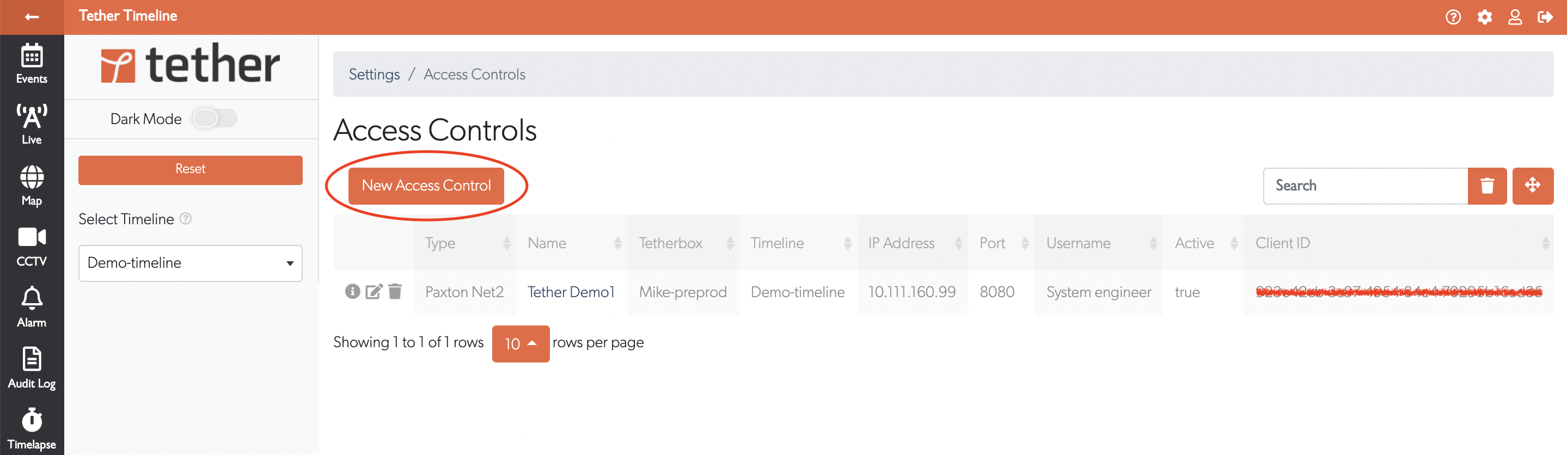Open the Audit Log page
1567x455 pixels.
[x=32, y=367]
